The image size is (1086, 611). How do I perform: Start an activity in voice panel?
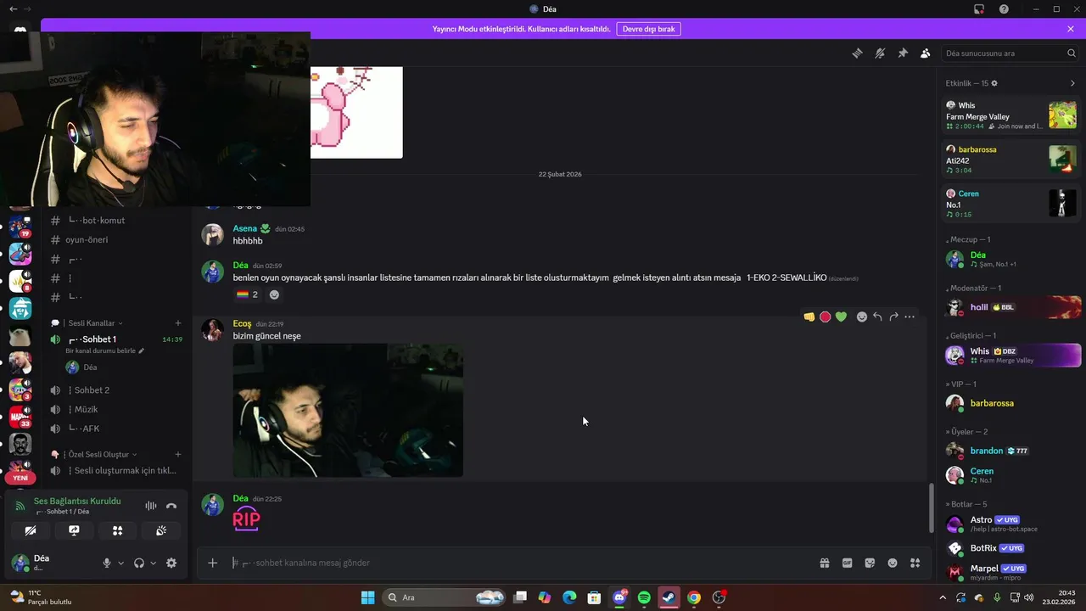pos(118,530)
